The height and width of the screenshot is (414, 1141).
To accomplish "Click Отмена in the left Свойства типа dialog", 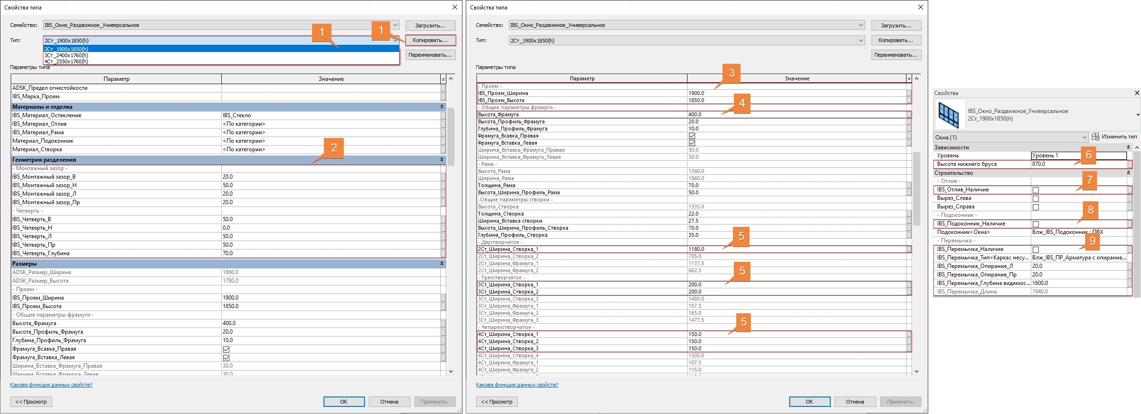I will click(x=389, y=402).
